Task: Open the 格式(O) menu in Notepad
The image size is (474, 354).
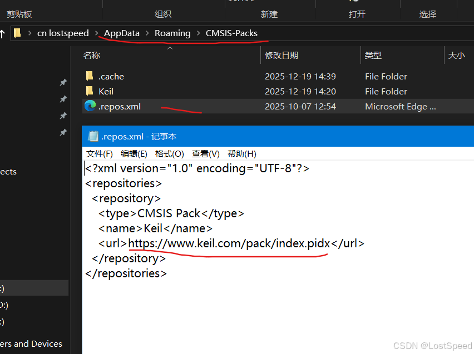Action: coord(169,154)
